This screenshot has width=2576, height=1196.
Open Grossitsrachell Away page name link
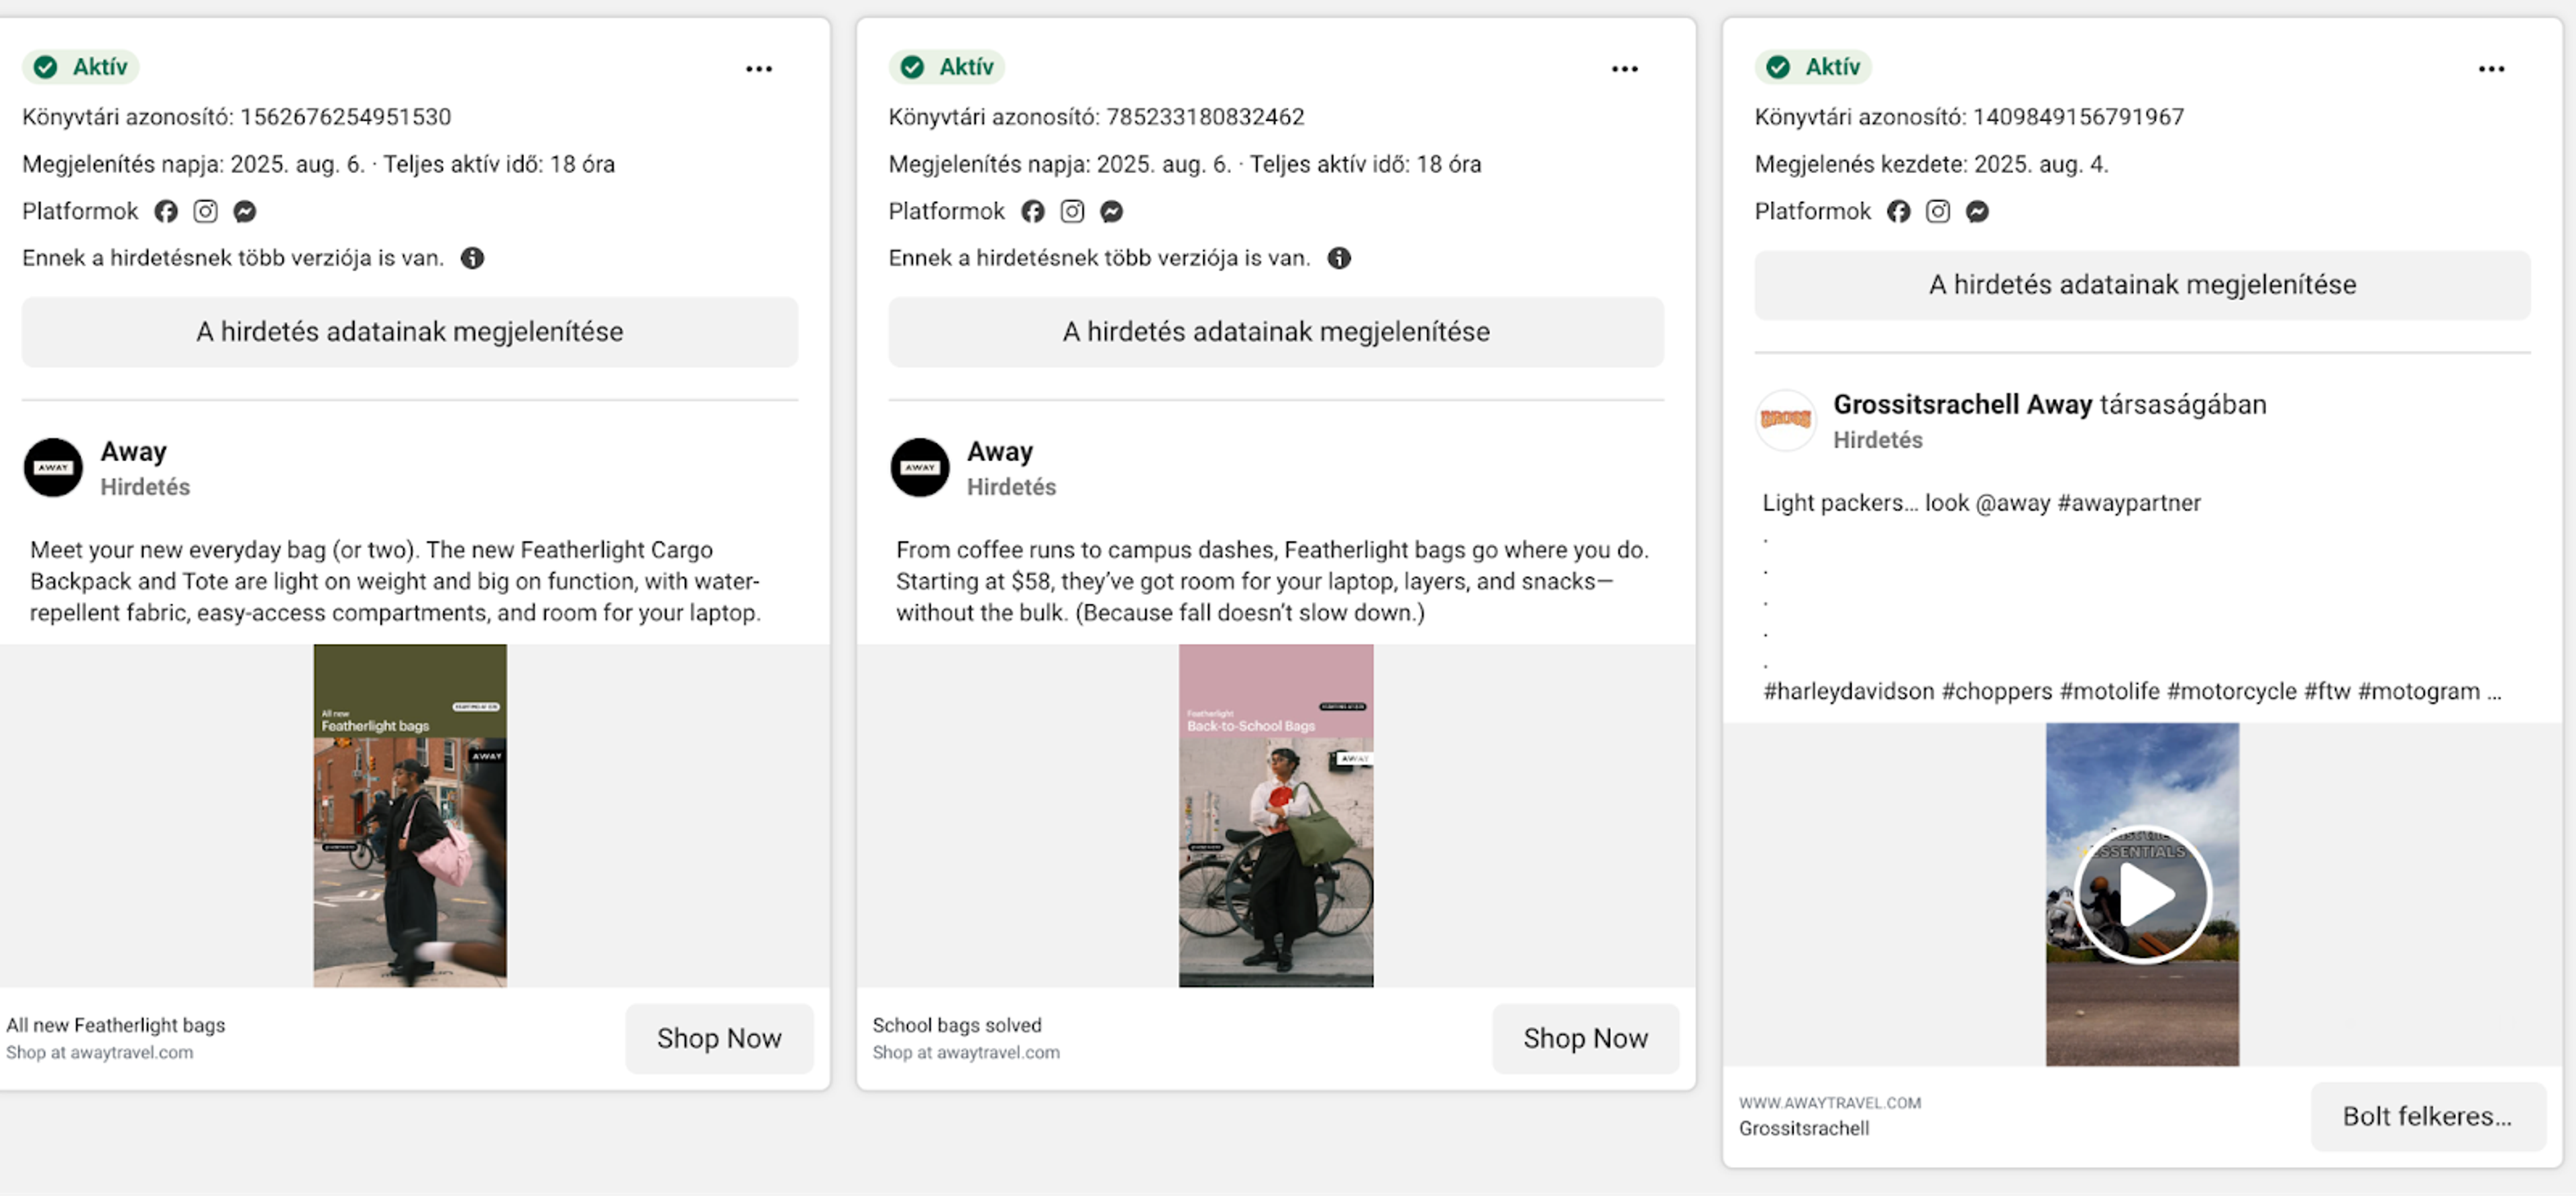pos(1962,405)
